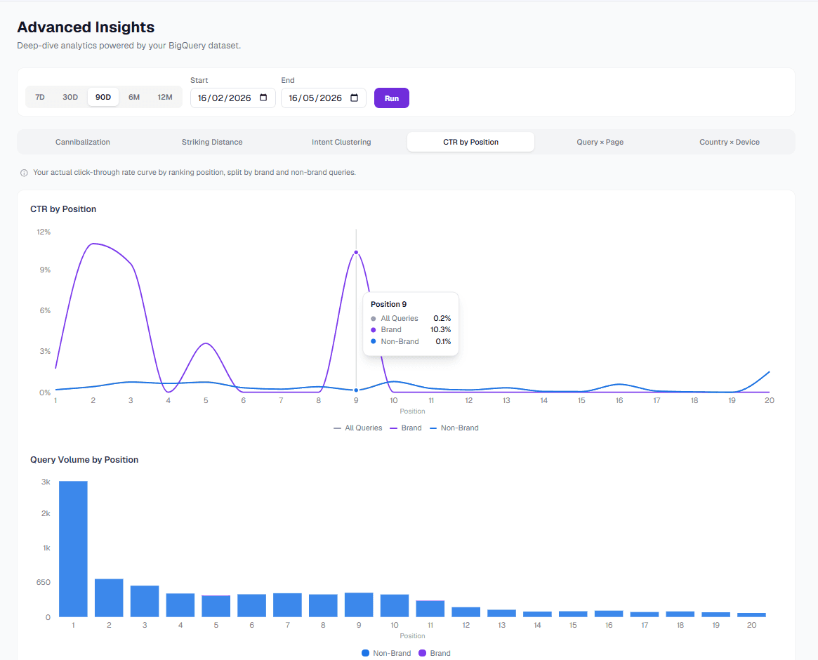Toggle the Brand line in CTR legend

coord(406,428)
